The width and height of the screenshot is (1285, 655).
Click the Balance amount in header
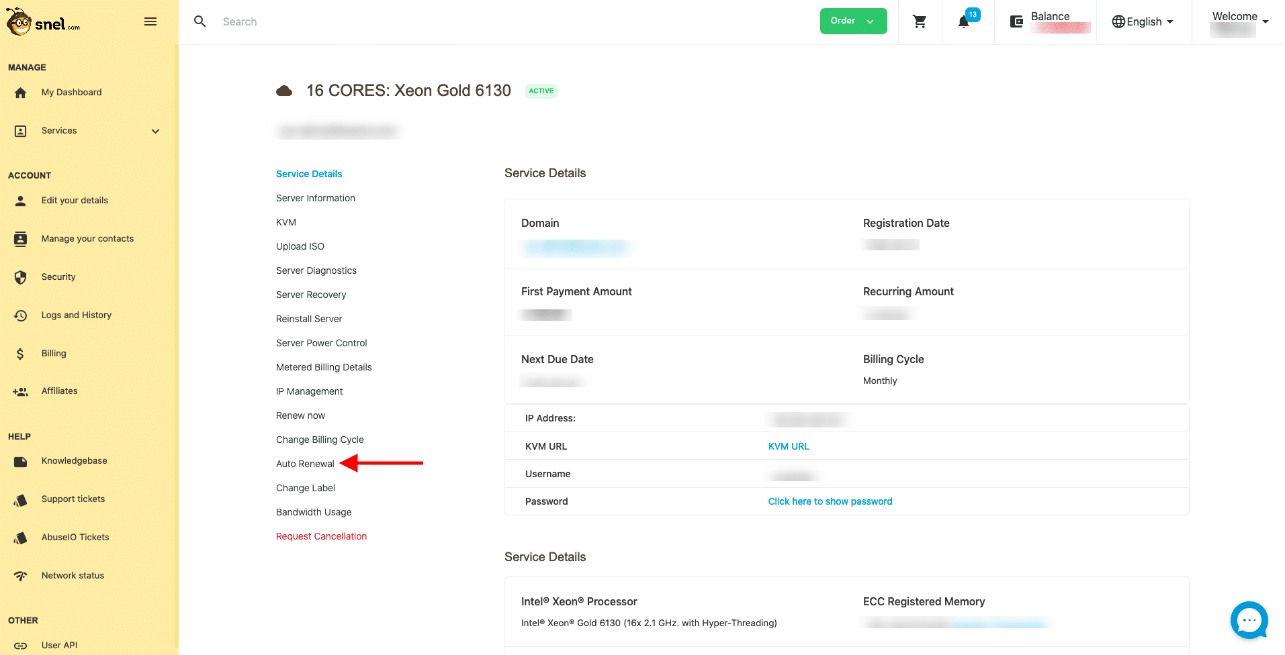[x=1061, y=28]
